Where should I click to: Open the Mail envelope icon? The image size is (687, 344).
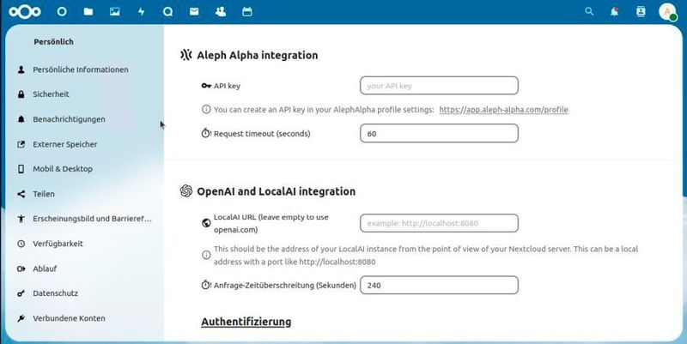pos(194,12)
